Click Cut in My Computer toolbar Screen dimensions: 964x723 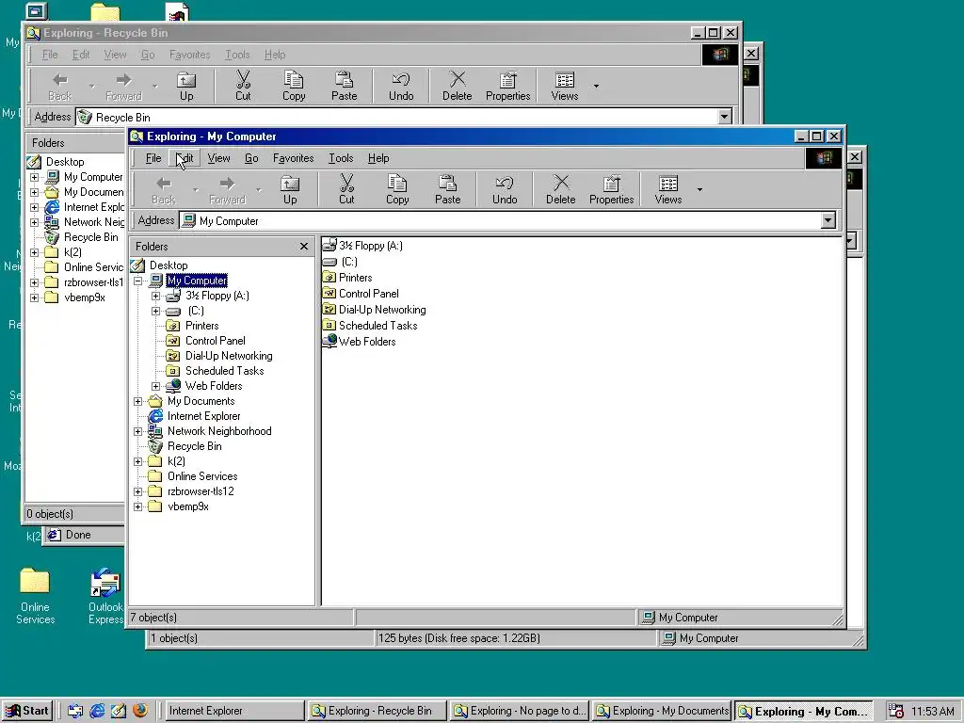pyautogui.click(x=346, y=188)
